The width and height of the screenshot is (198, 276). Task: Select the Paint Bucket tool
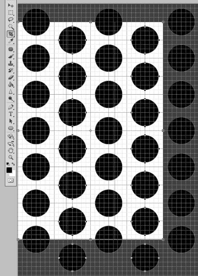(10, 84)
